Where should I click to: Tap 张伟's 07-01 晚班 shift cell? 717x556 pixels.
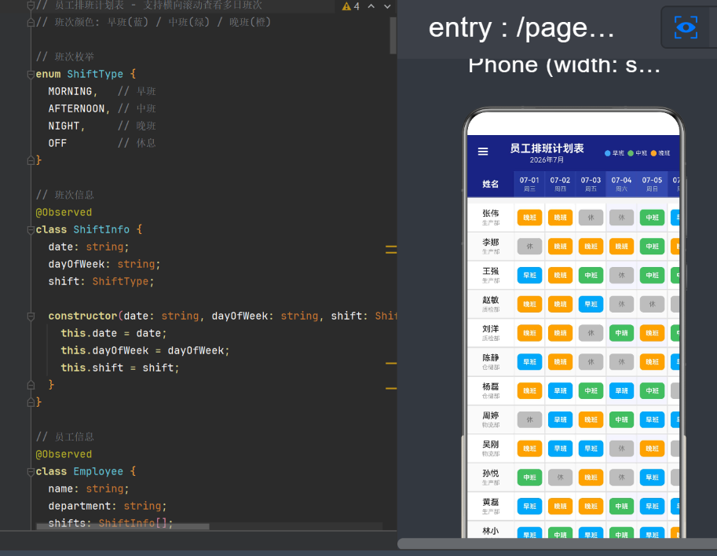click(x=529, y=218)
